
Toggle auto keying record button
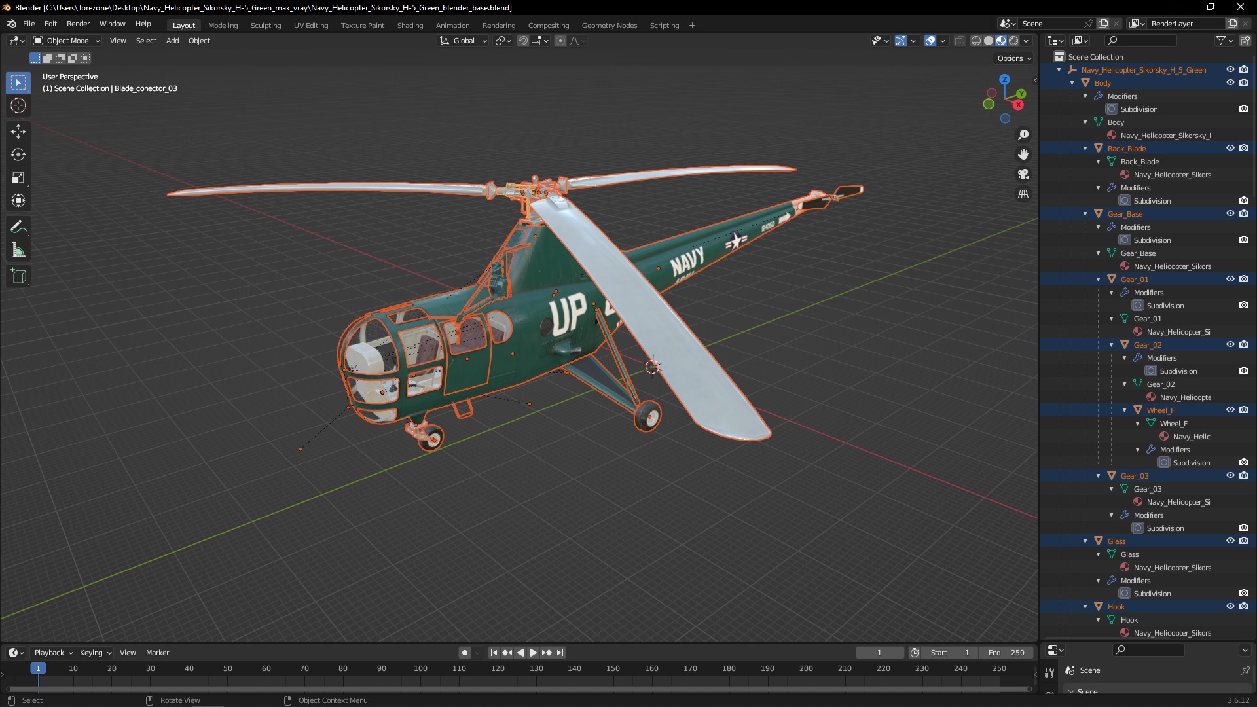[464, 653]
